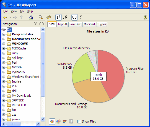Open the File menu

6,11
